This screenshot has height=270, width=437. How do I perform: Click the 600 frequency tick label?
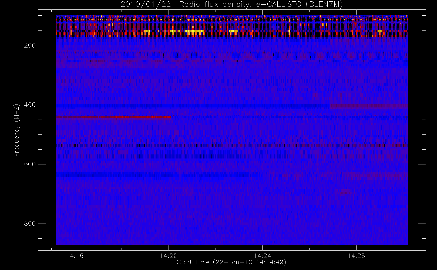(30, 164)
